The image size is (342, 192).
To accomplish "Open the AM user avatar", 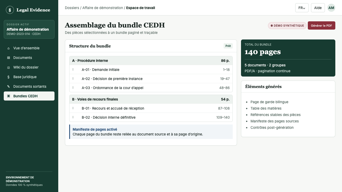I will (x=331, y=8).
